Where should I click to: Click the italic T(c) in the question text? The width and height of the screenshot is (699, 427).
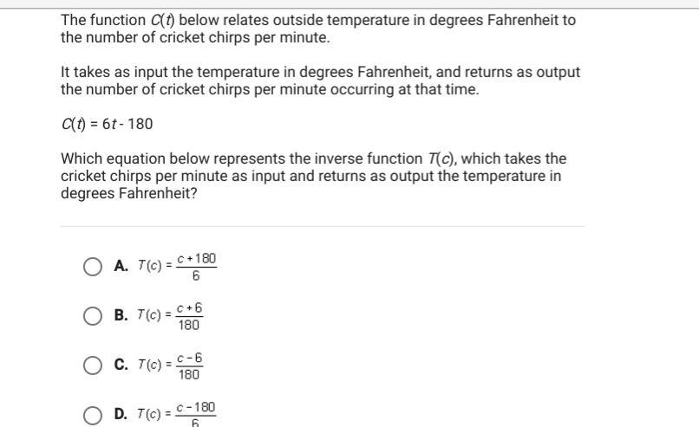441,159
